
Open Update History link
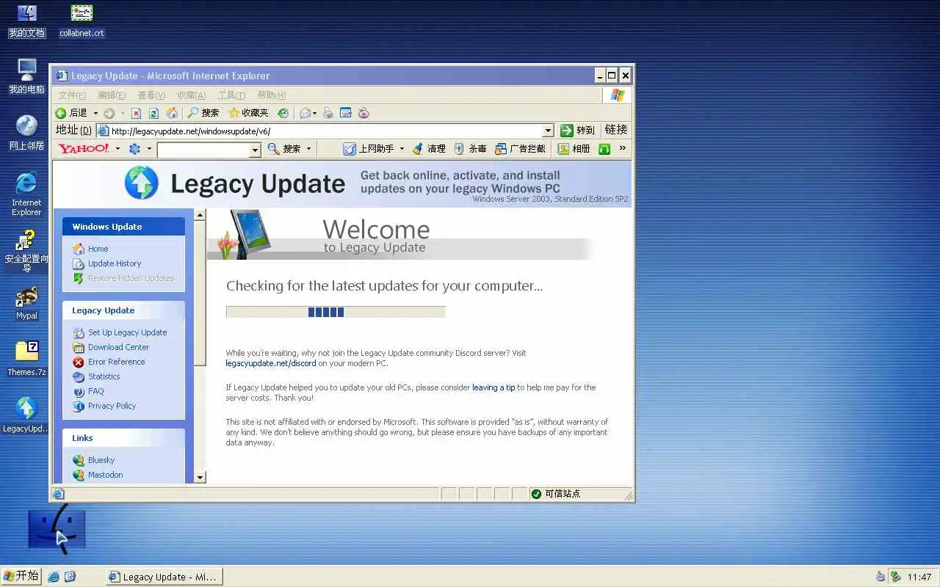click(x=115, y=263)
